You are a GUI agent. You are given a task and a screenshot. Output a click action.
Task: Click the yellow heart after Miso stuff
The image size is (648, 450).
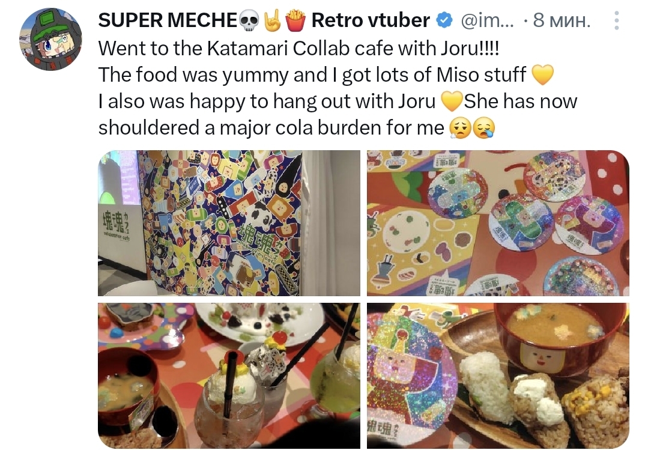[x=542, y=75]
